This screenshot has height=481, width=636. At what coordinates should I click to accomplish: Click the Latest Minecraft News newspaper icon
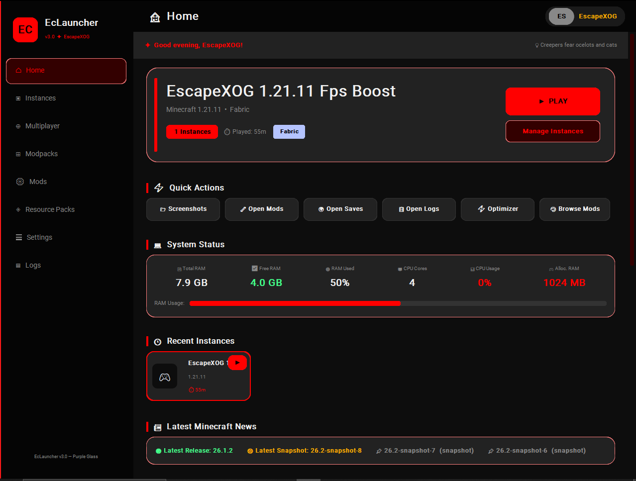(158, 427)
